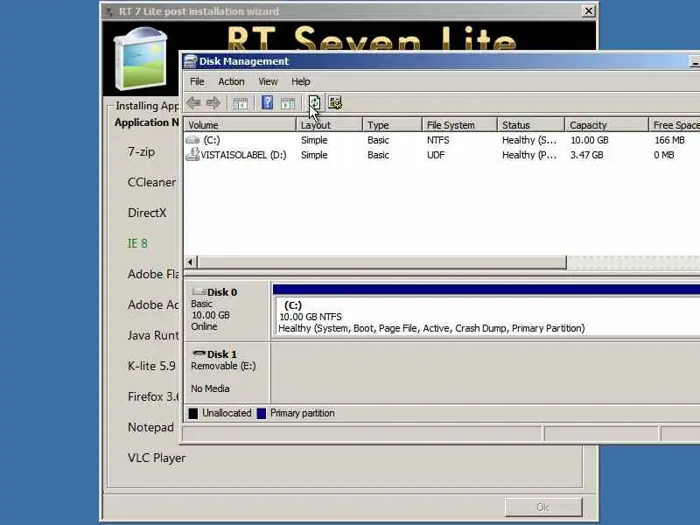The height and width of the screenshot is (525, 700).
Task: Click Notepad in the wizard application list
Action: point(150,428)
